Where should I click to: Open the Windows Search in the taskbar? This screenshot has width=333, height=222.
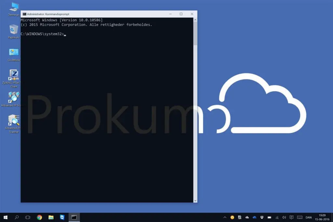click(17, 217)
